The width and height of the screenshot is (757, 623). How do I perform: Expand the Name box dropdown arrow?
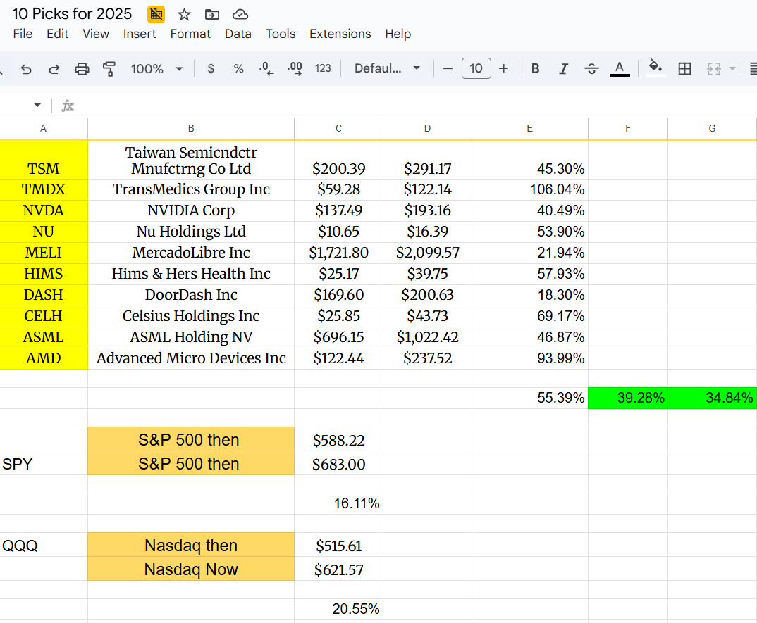coord(37,105)
